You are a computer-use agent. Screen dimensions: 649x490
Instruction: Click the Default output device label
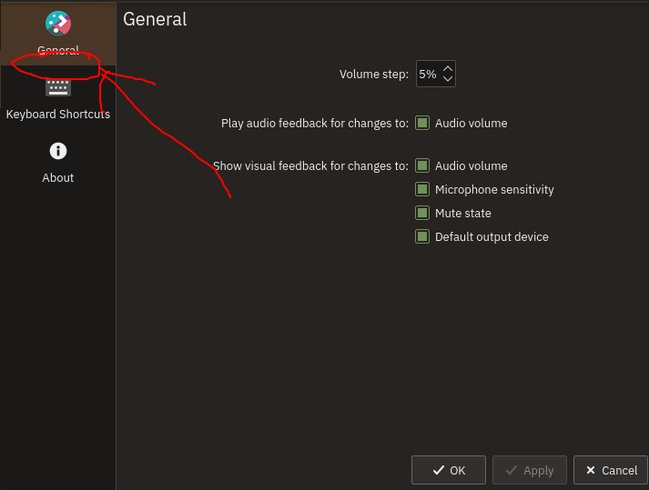coord(492,236)
